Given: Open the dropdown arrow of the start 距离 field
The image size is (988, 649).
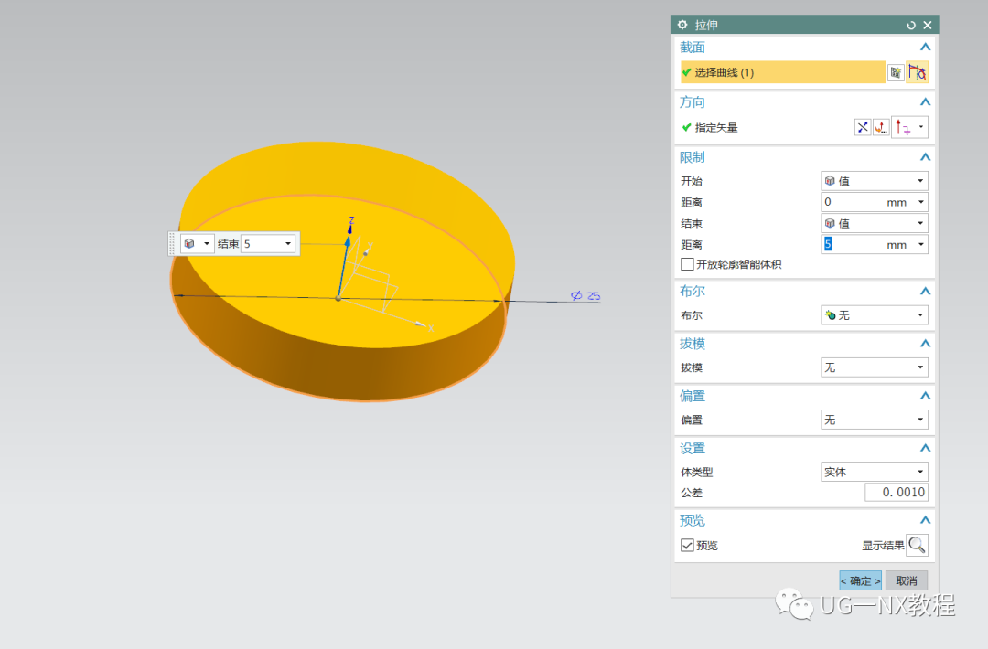Looking at the screenshot, I should click(x=920, y=202).
